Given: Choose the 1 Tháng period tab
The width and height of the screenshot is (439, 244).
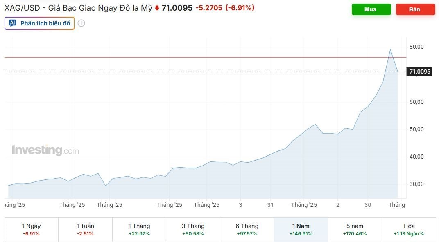Looking at the screenshot, I should point(139,230).
